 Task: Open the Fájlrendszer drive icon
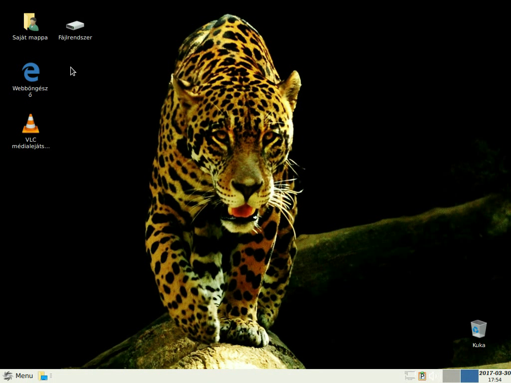[75, 25]
